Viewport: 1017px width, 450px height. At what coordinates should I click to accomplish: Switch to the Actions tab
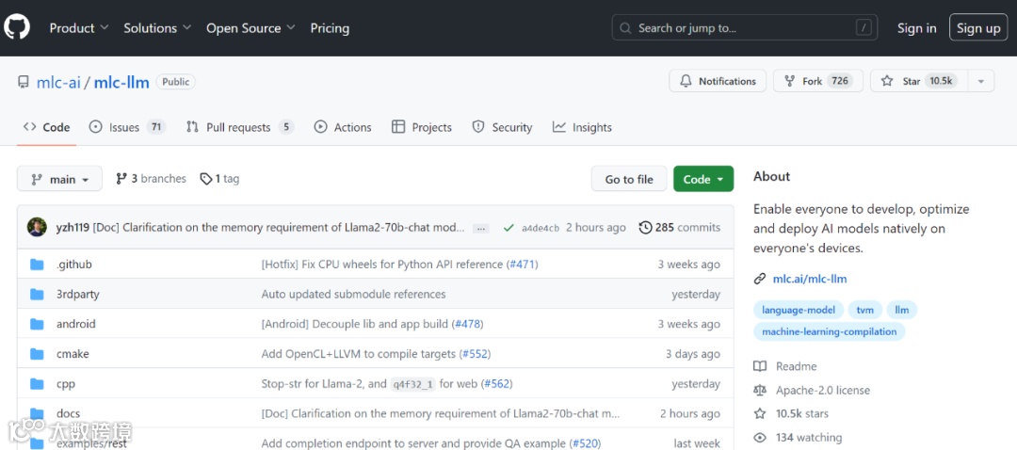[343, 127]
